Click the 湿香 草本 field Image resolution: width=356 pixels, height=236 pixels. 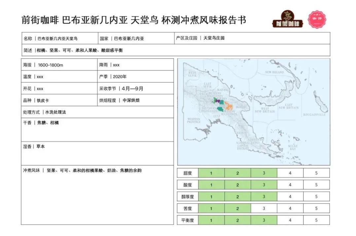click(x=97, y=154)
